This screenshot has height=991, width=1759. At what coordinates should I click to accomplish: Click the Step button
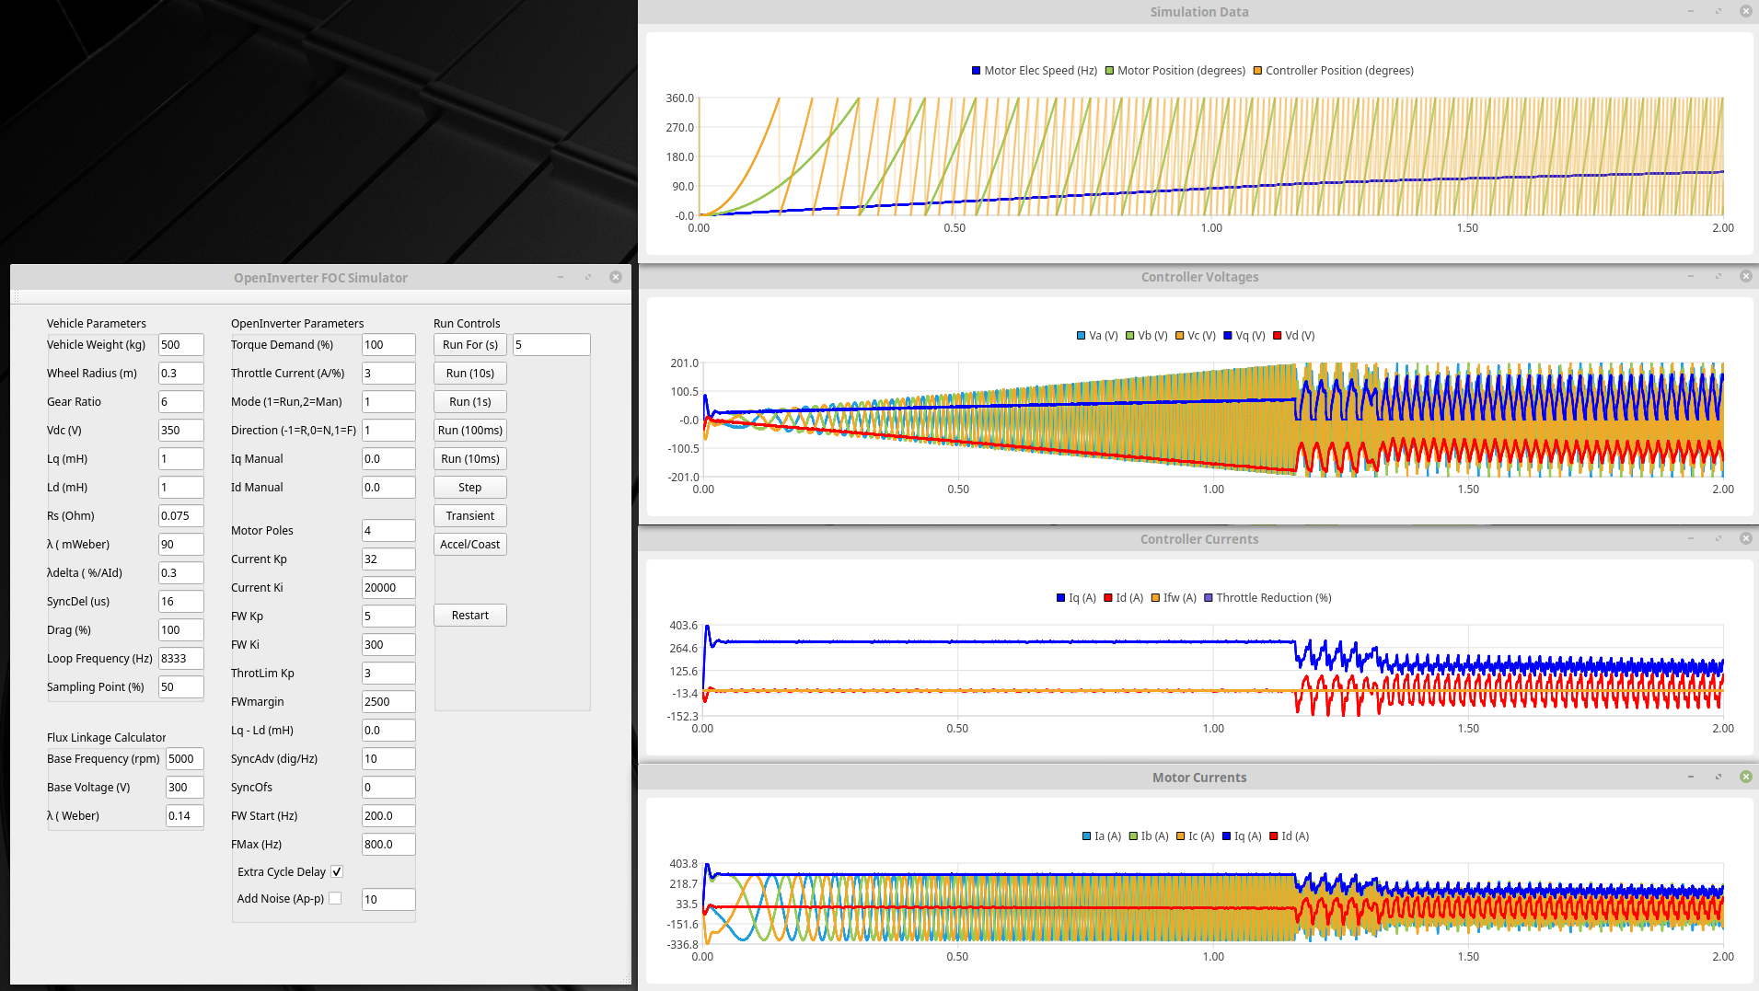(x=469, y=487)
